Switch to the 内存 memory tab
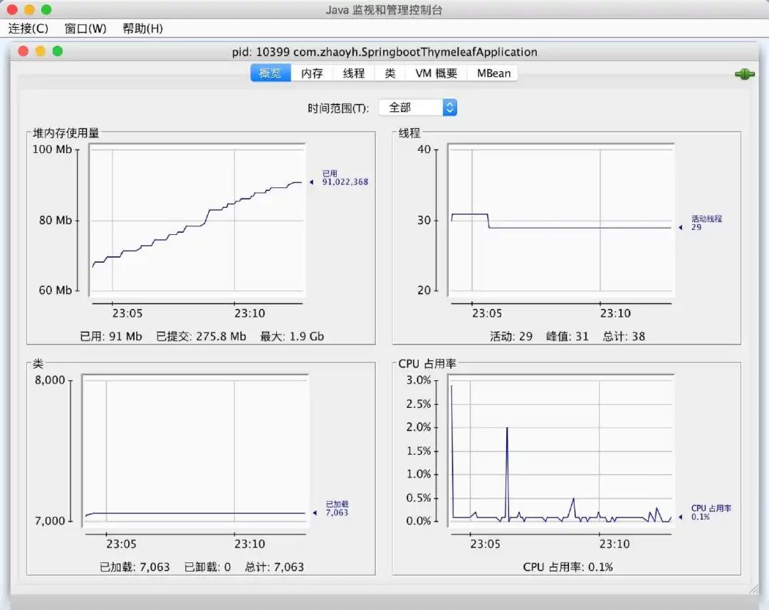This screenshot has width=769, height=610. point(312,73)
